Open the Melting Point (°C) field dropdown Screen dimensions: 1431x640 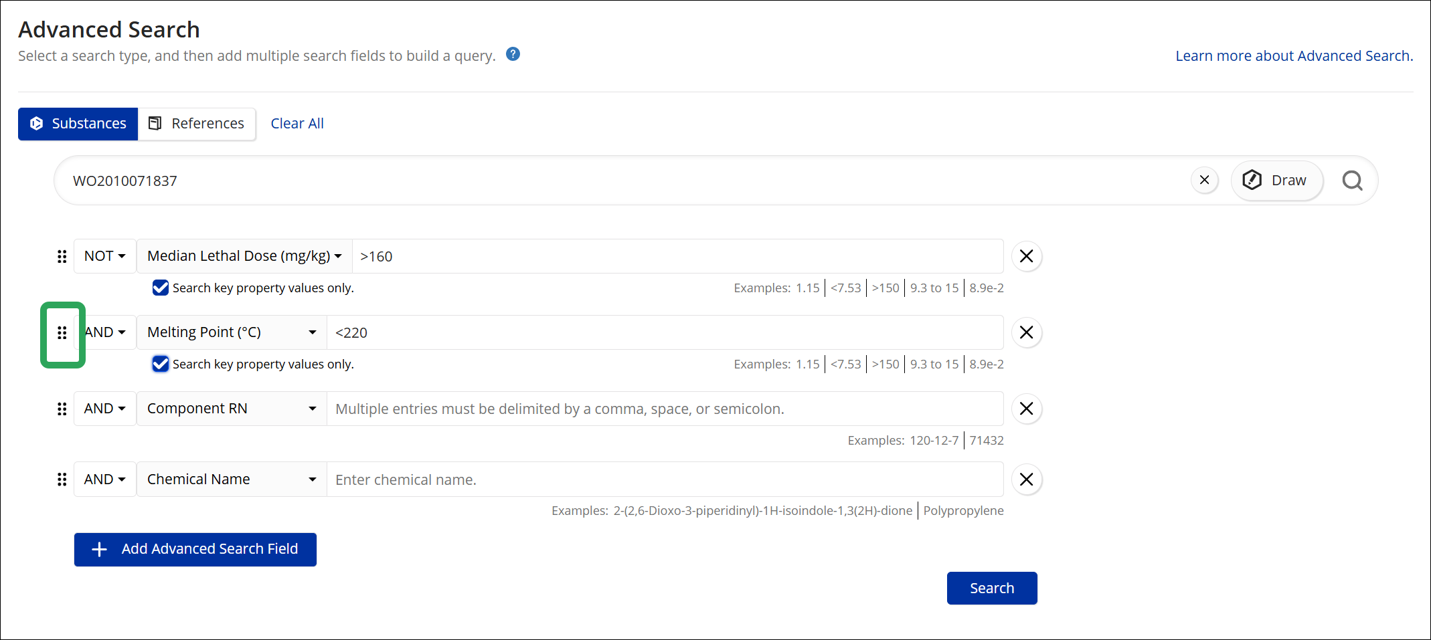tap(232, 332)
